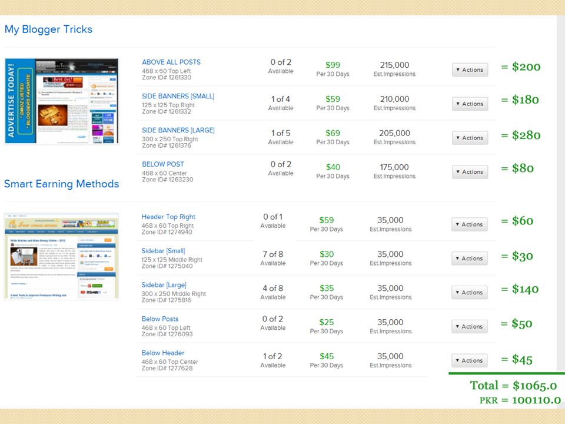This screenshot has height=424, width=565.
Task: Select the '1 of 2' availability text
Action: coord(272,356)
